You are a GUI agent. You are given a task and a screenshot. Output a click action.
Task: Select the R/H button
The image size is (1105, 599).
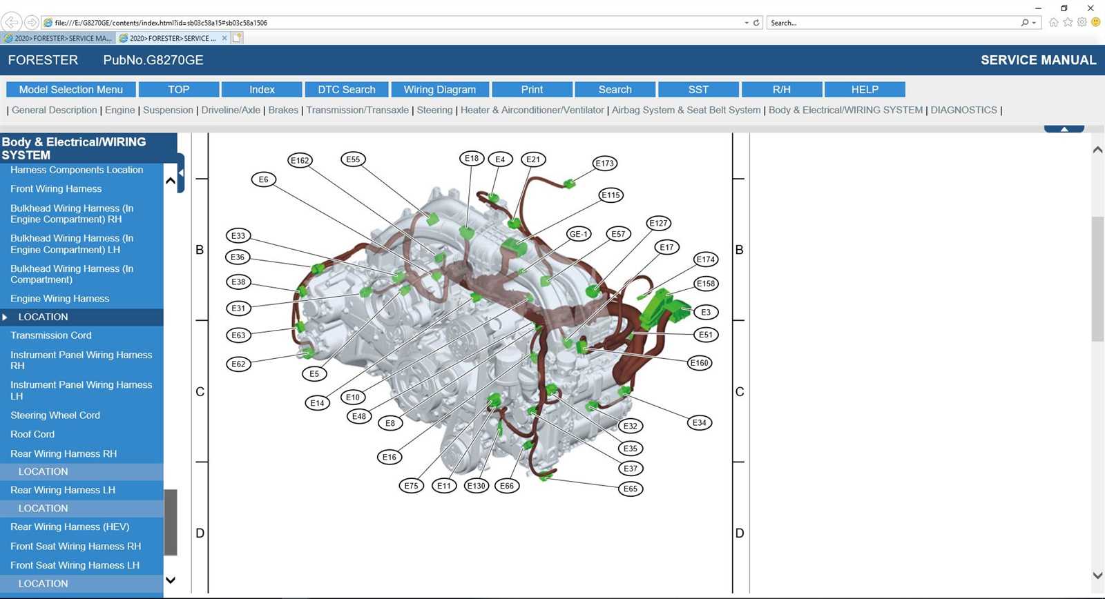782,90
